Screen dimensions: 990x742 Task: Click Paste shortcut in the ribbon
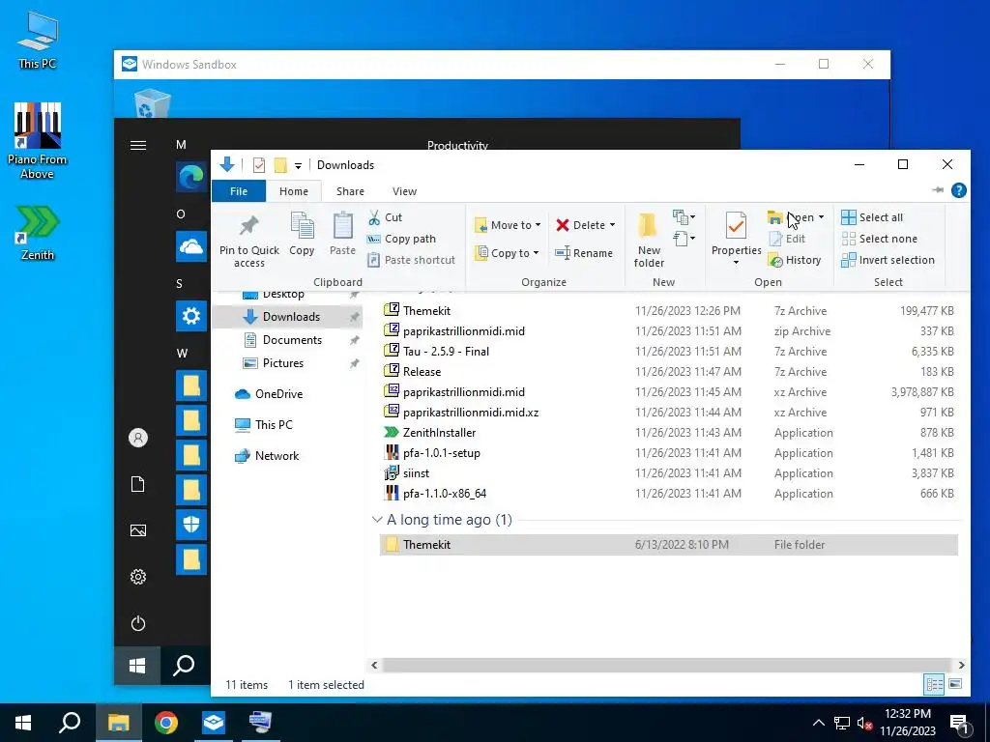(411, 260)
